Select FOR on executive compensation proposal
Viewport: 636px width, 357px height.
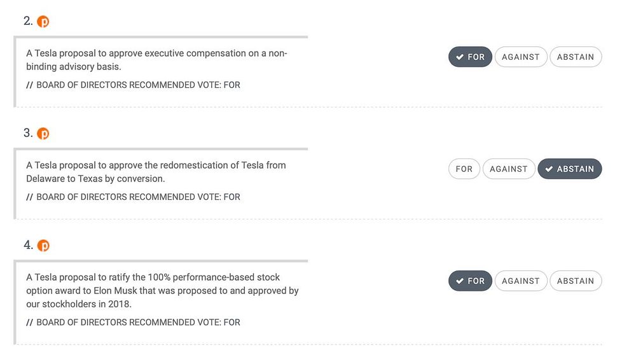pyautogui.click(x=470, y=57)
